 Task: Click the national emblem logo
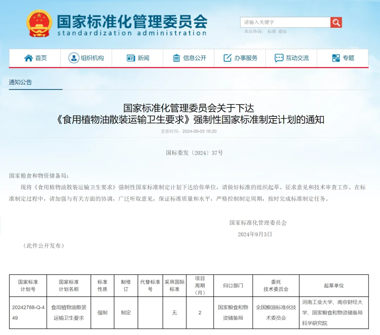click(x=39, y=23)
